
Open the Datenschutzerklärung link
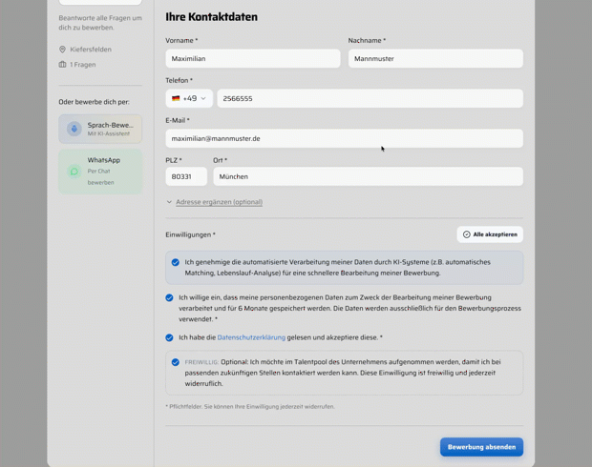coord(251,337)
